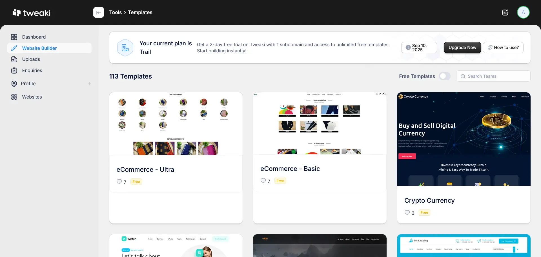This screenshot has height=257, width=541.
Task: Select the Templates breadcrumb item
Action: point(140,12)
